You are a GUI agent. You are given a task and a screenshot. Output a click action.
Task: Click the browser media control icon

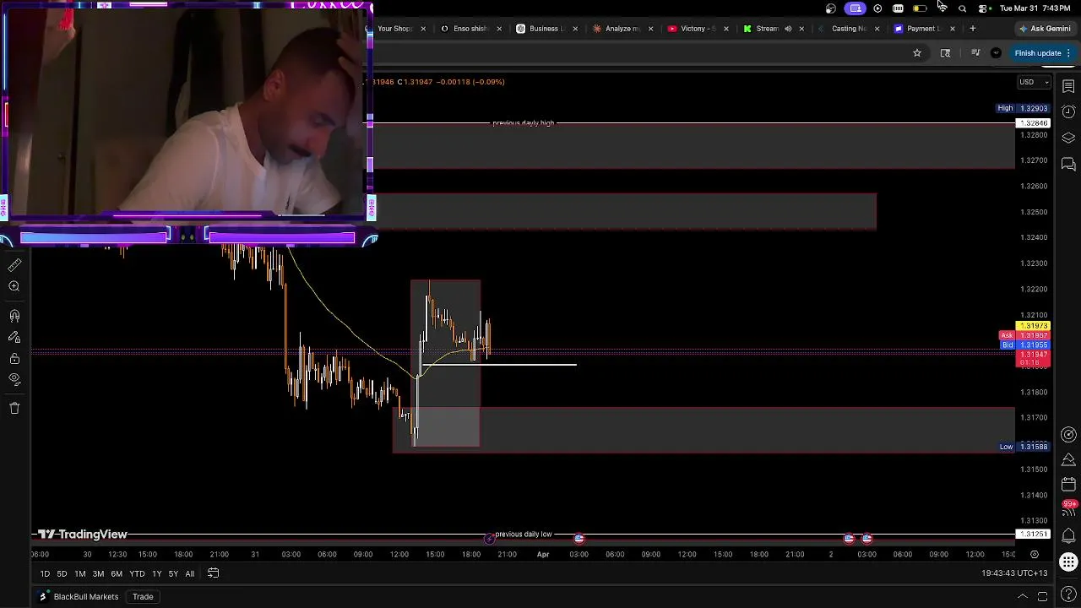pos(975,53)
